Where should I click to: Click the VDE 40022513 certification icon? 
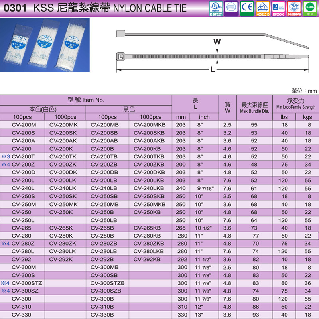pos(263,8)
